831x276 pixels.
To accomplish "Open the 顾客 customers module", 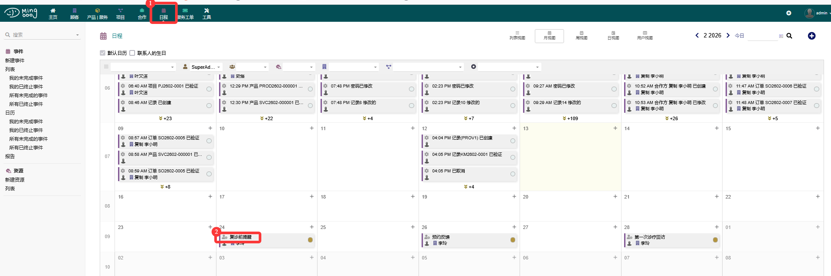I will (x=74, y=13).
